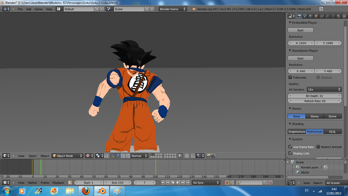Image resolution: width=348 pixels, height=196 pixels.
Task: Open the Modifiers wrench tab
Action: click(x=327, y=16)
